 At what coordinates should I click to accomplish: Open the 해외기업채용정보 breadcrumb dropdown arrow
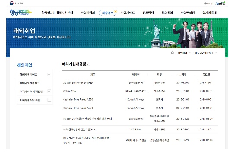pos(216,53)
